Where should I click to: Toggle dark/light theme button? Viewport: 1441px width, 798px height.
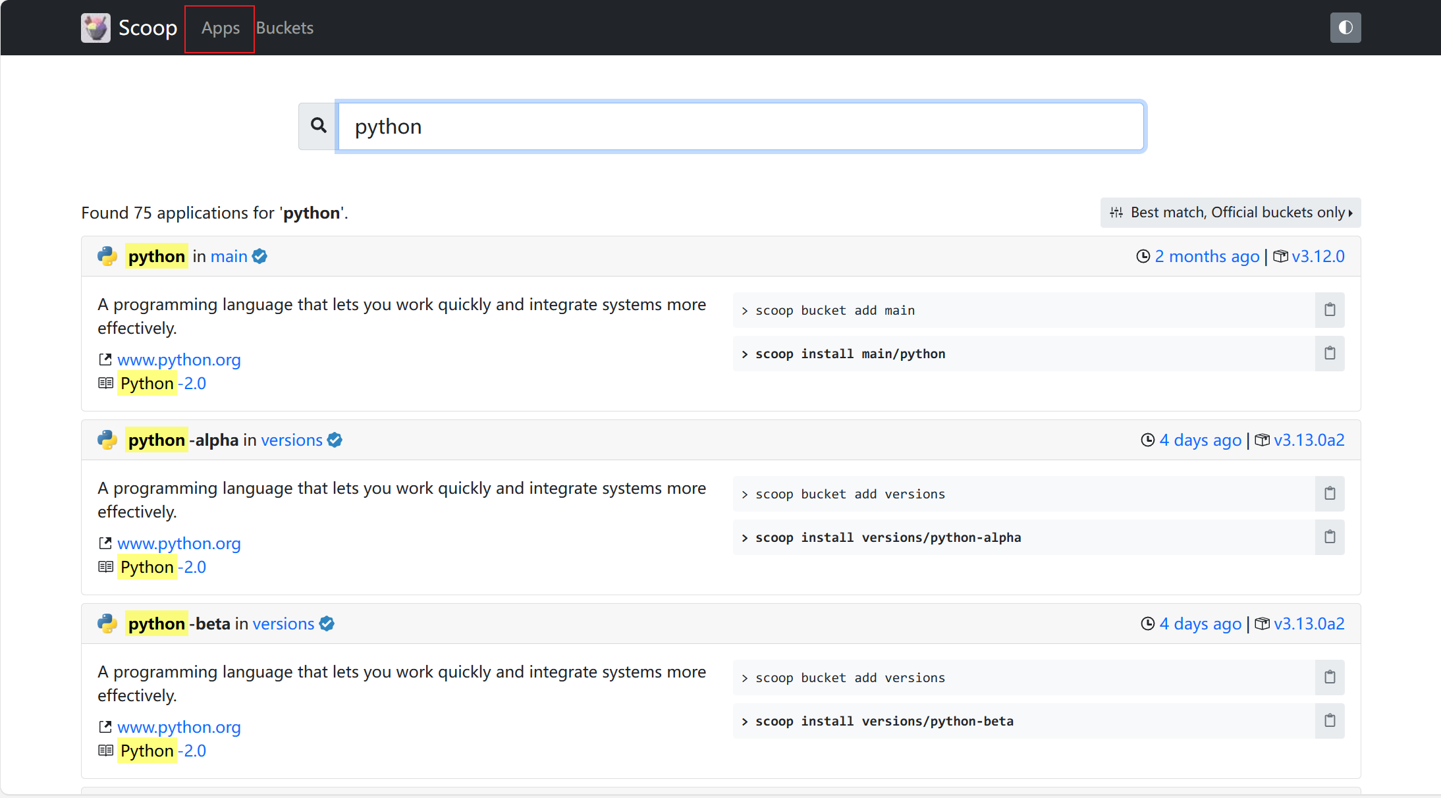[x=1346, y=28]
